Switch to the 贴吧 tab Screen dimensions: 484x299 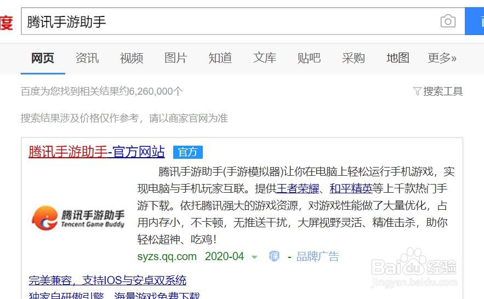pyautogui.click(x=309, y=58)
